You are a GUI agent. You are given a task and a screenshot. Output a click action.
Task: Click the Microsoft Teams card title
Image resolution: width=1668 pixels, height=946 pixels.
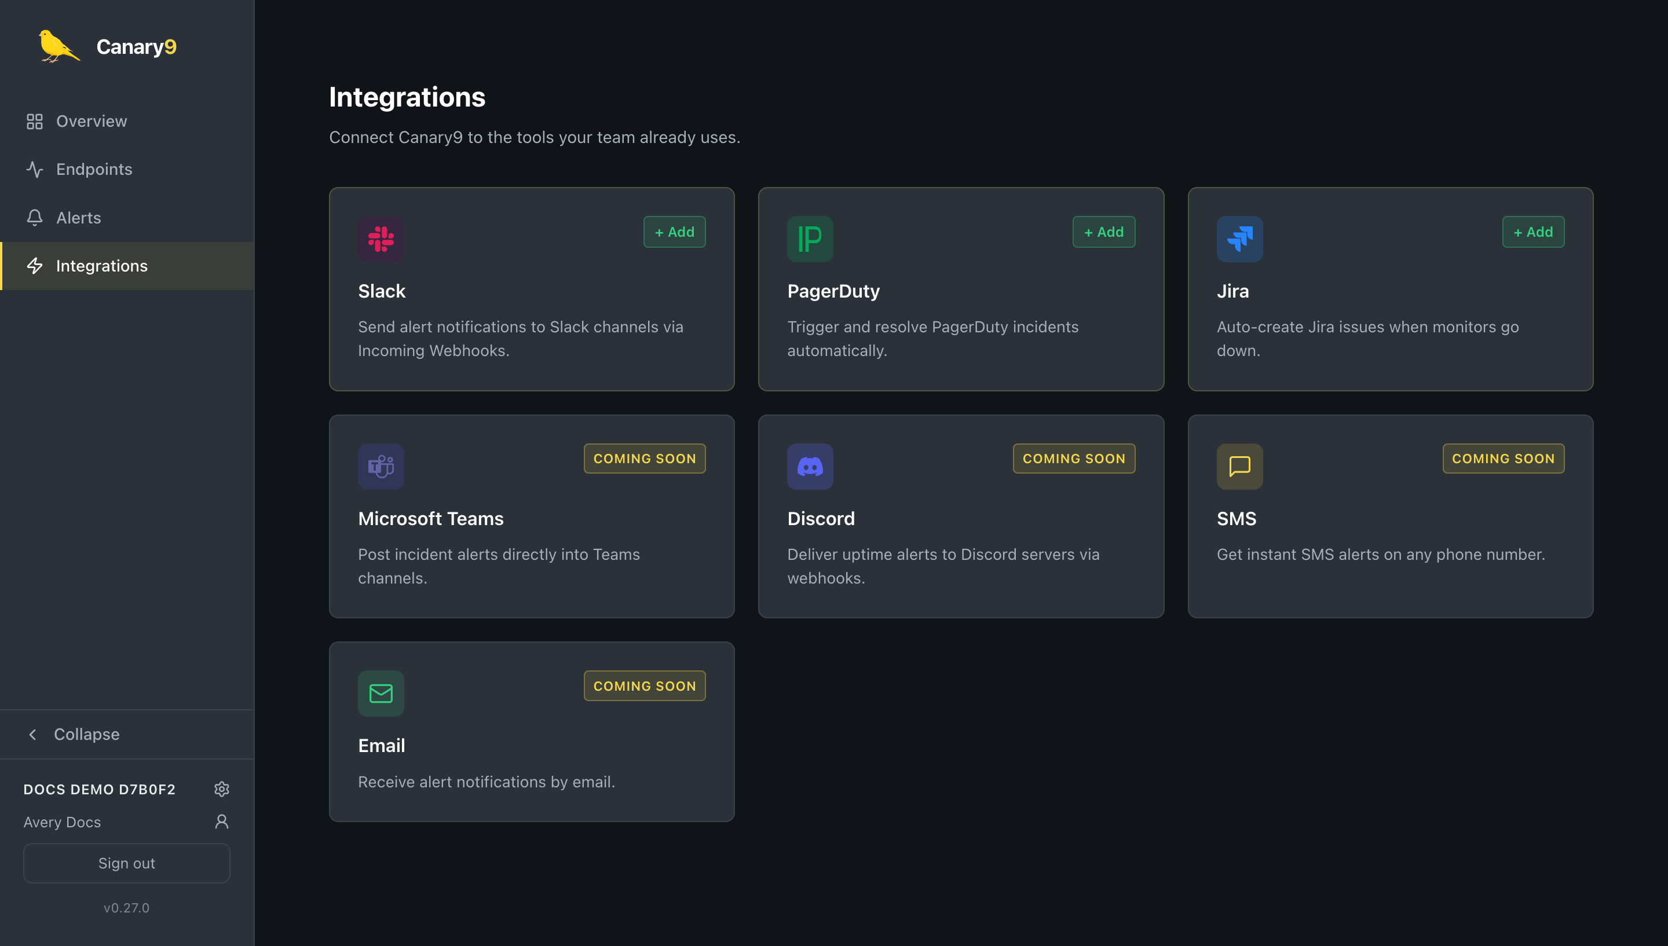click(430, 519)
